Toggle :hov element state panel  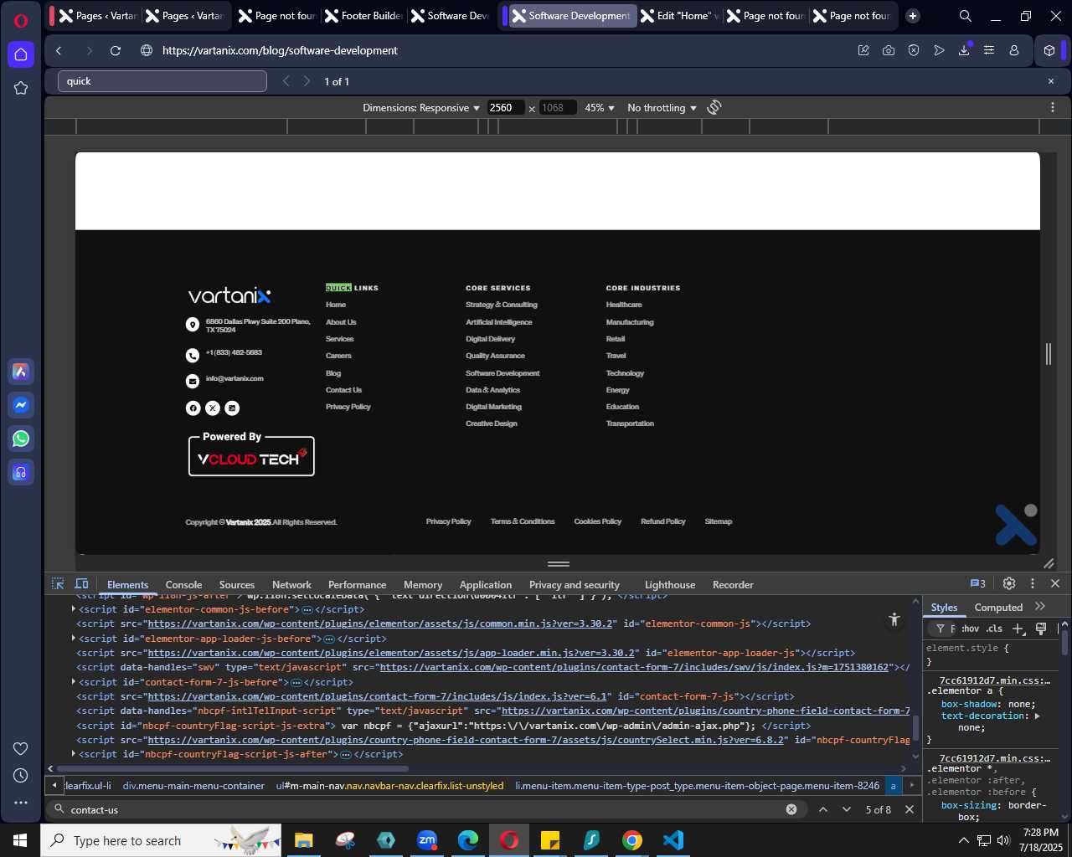[x=970, y=629]
